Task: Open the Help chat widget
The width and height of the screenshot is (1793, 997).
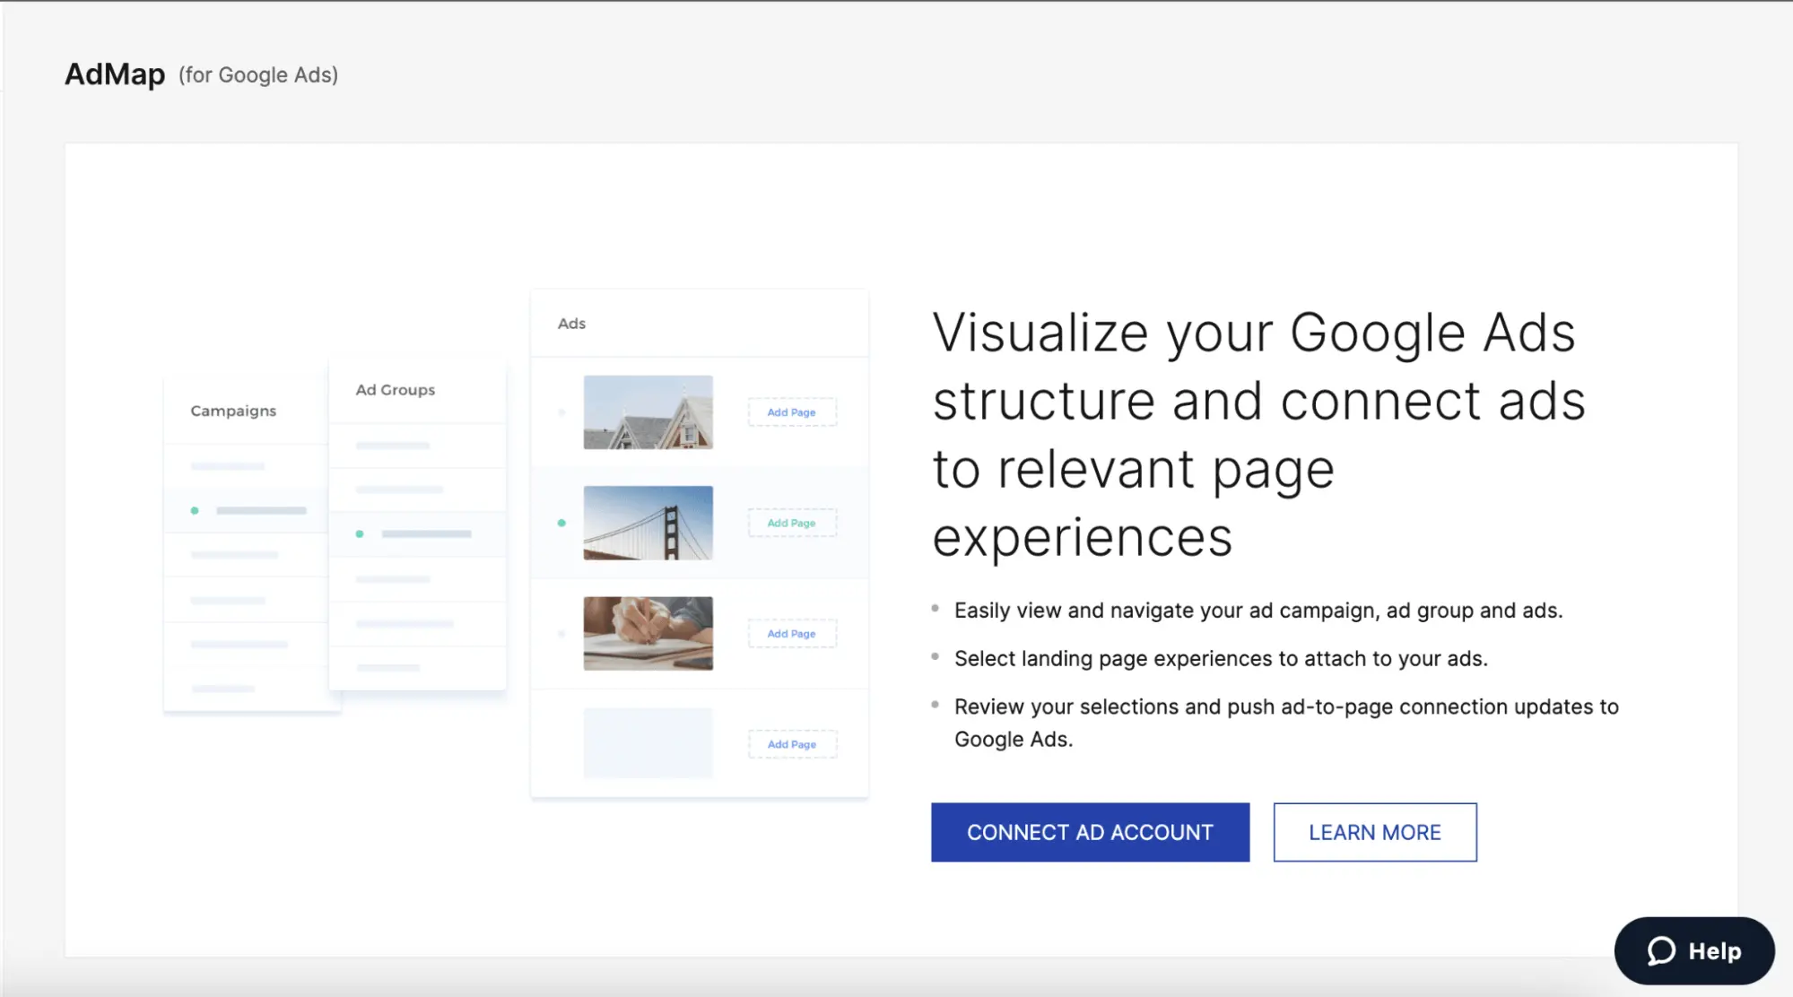Action: coord(1693,950)
